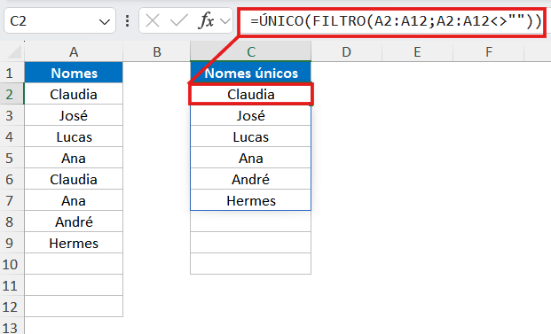The image size is (551, 334).
Task: Select cell A8 containing André
Action: pyautogui.click(x=74, y=221)
